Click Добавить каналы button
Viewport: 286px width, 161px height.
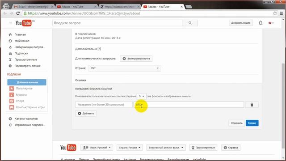coord(27,82)
